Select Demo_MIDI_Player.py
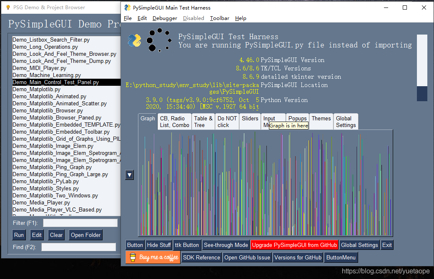Screen dimensions: 434x279 (66, 68)
